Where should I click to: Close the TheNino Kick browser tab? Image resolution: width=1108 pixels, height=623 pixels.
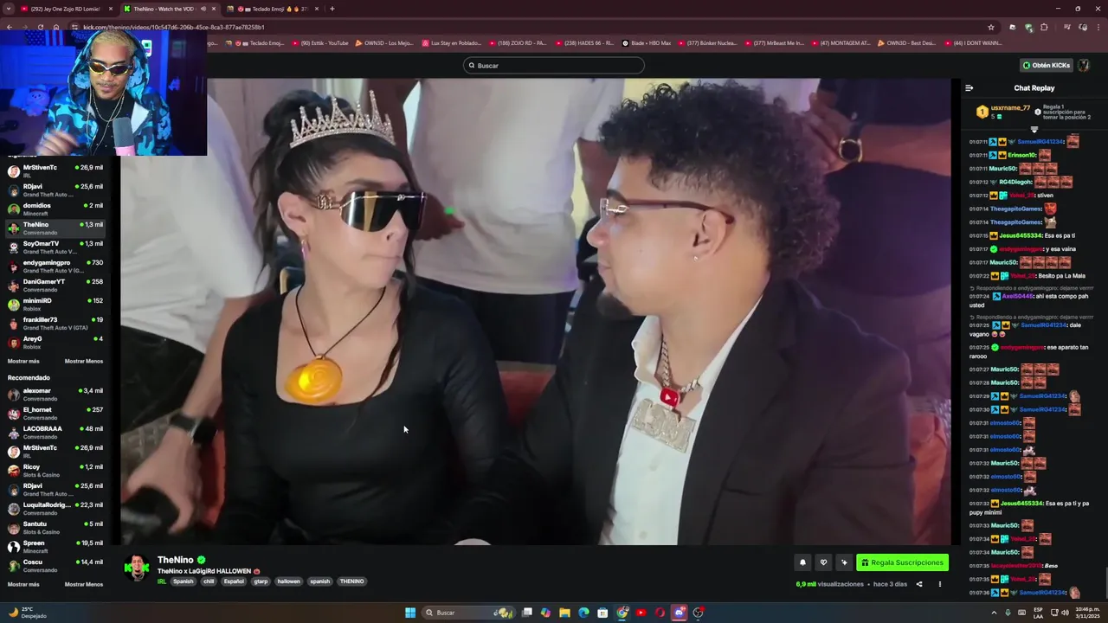coord(215,9)
